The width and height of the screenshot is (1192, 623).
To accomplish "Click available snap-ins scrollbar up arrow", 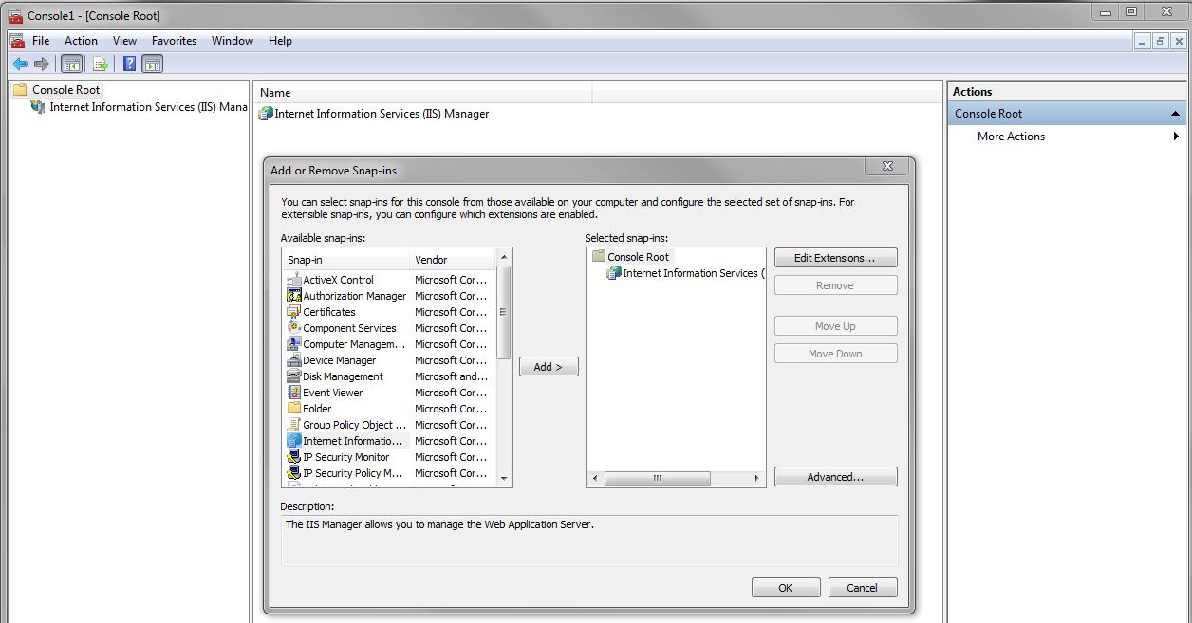I will [504, 257].
